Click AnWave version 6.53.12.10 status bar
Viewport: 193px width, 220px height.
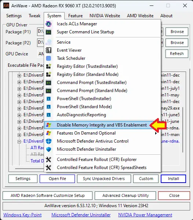(x=96, y=206)
